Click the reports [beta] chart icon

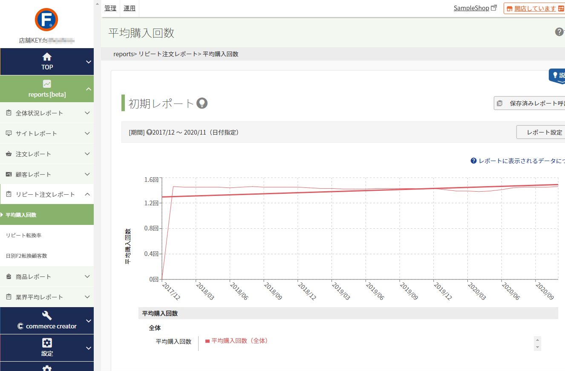coord(47,84)
